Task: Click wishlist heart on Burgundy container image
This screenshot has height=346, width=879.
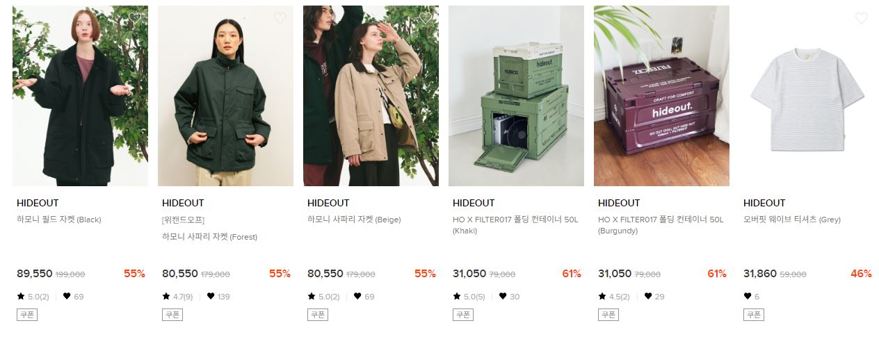Action: pyautogui.click(x=716, y=18)
